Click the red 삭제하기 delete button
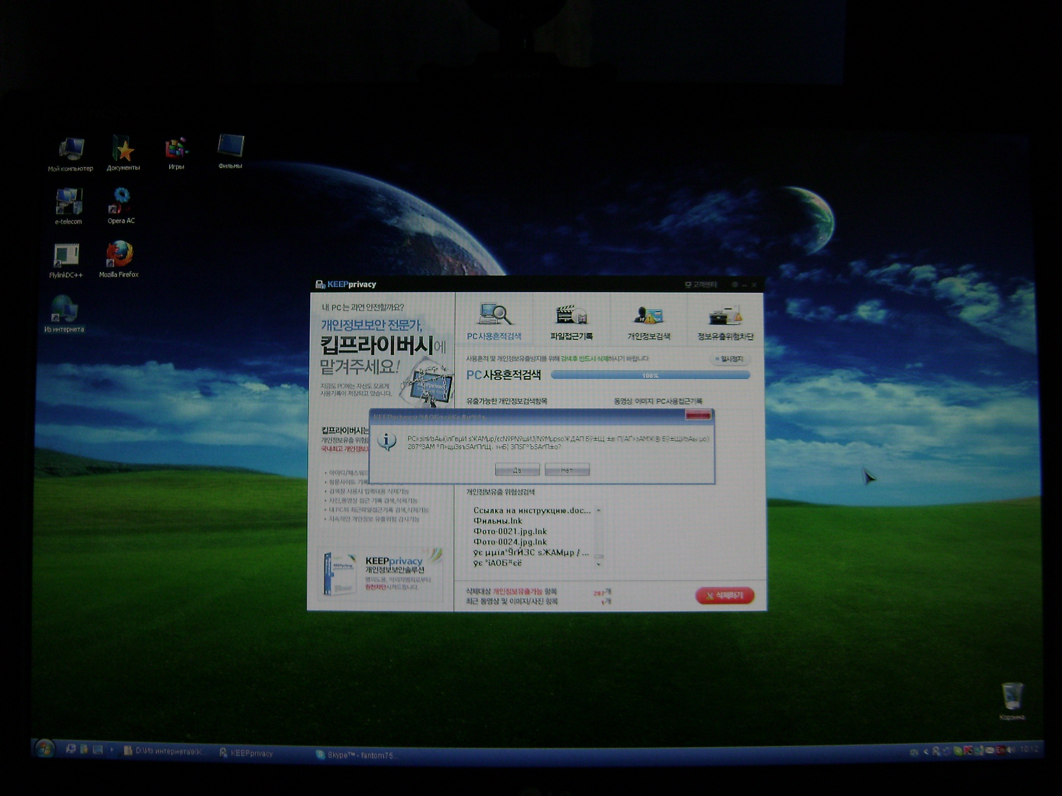 724,596
